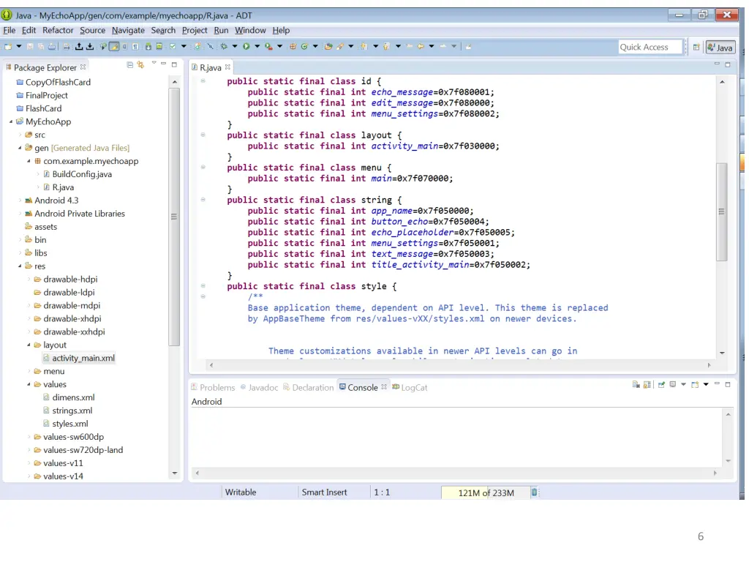Toggle Mark Occurrences highlighter button
Image resolution: width=749 pixels, height=562 pixels.
[113, 46]
